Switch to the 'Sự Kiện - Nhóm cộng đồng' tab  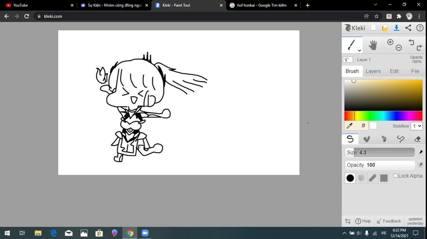click(114, 5)
